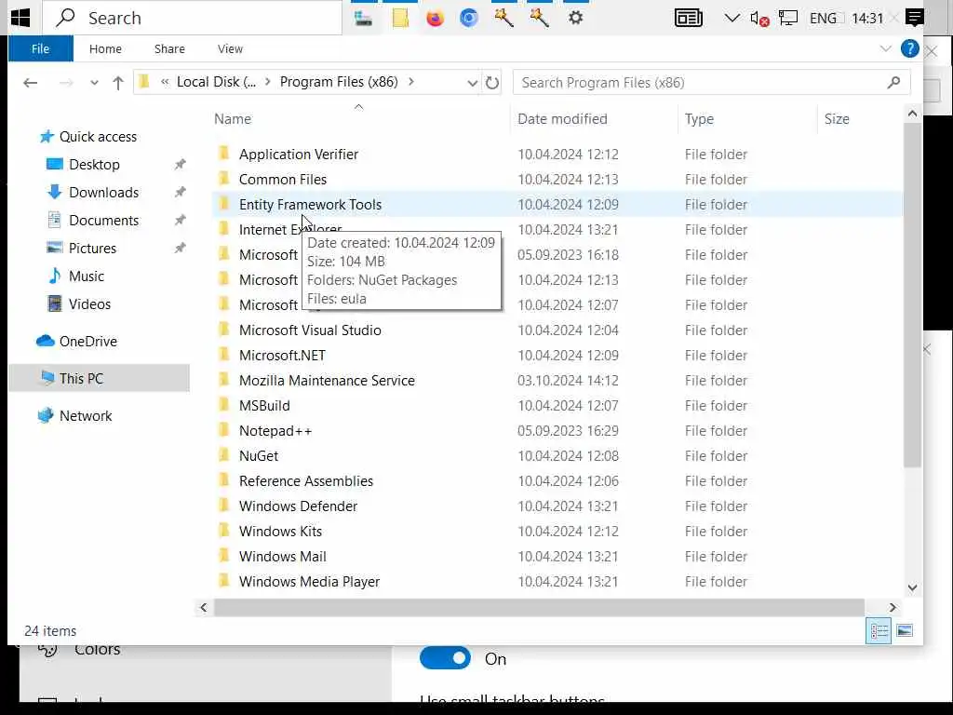Open Documents in Quick access
953x715 pixels.
click(x=103, y=220)
